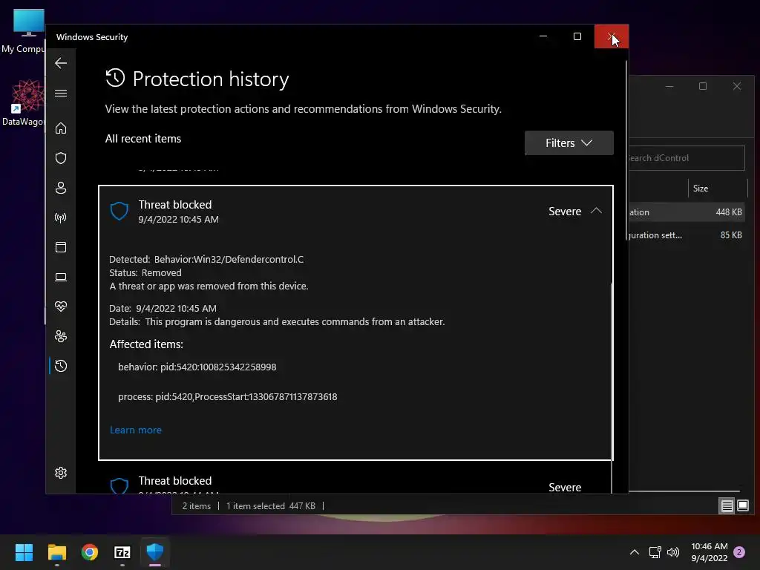Collapse the 10:45 AM Severe threat entry
The image size is (760, 570).
(596, 211)
